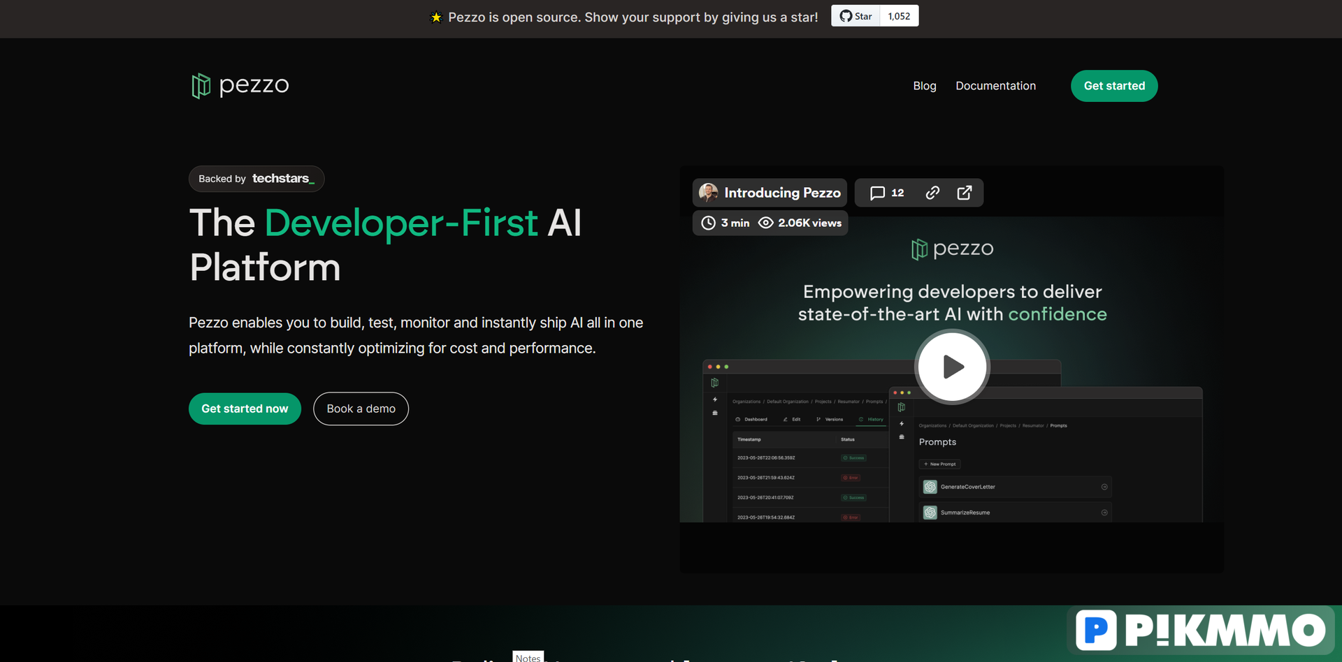1342x662 pixels.
Task: Click the author avatar on the video
Action: (708, 193)
